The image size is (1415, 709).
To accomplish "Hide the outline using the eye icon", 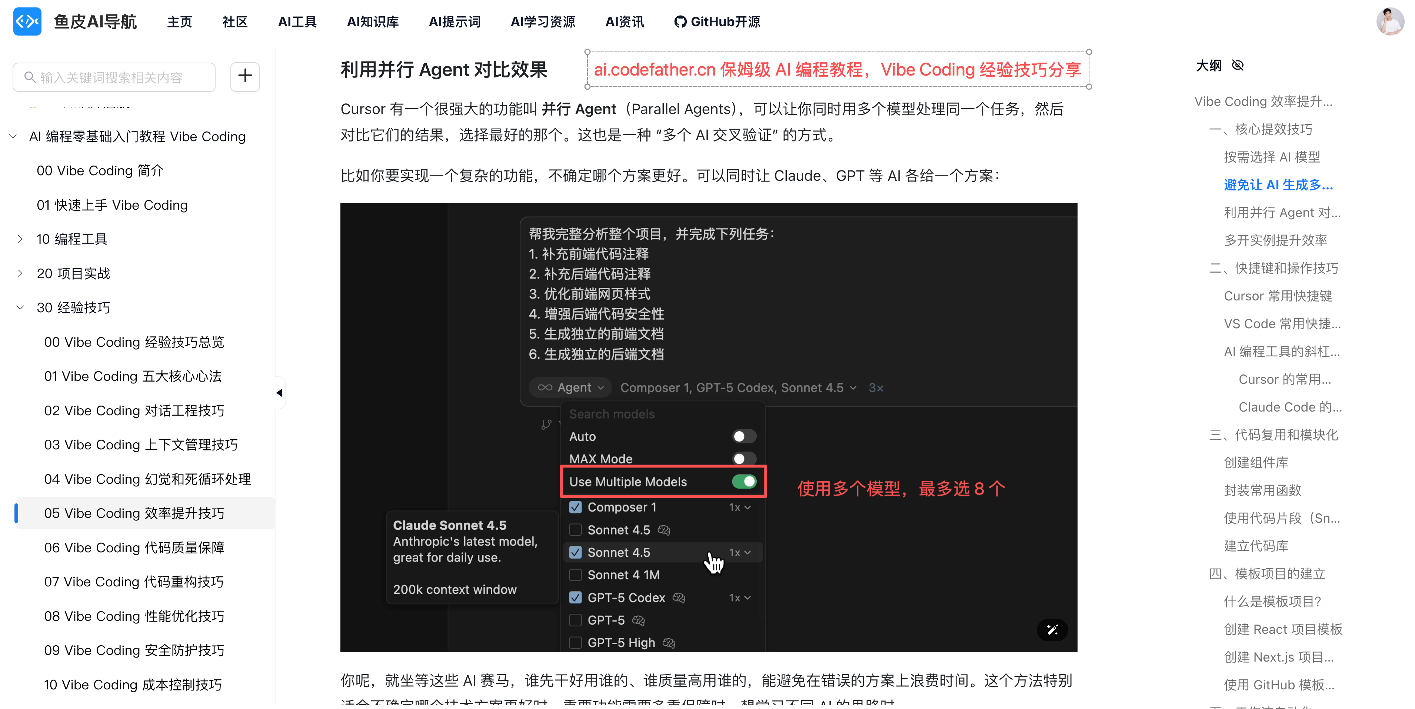I will [1238, 65].
